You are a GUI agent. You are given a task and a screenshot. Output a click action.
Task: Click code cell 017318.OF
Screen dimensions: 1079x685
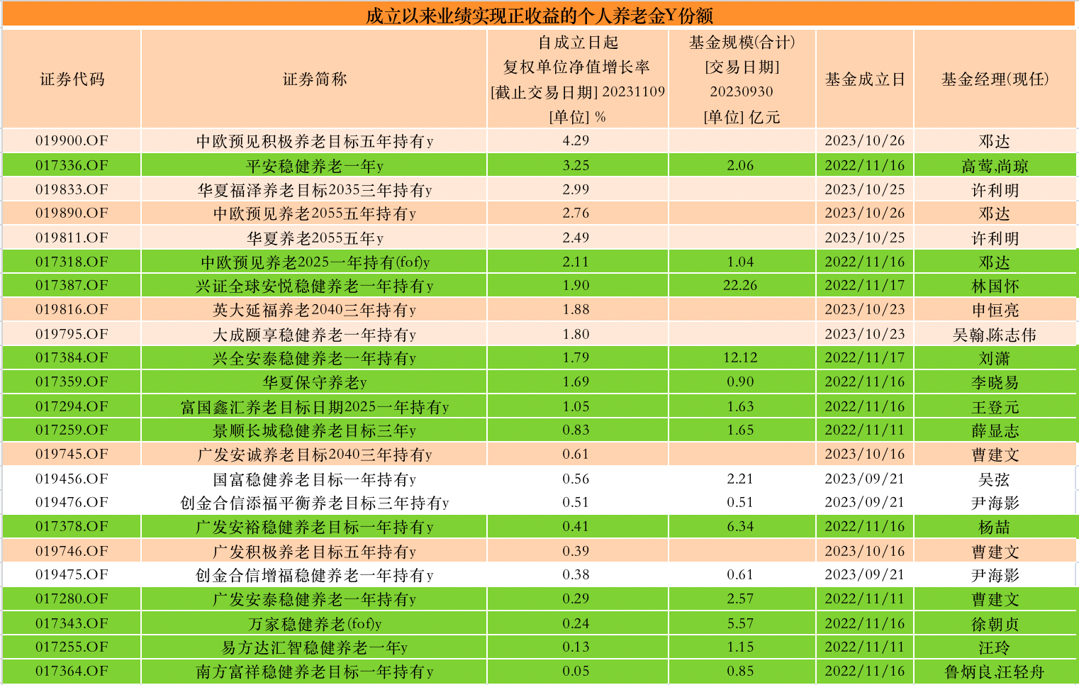point(72,262)
